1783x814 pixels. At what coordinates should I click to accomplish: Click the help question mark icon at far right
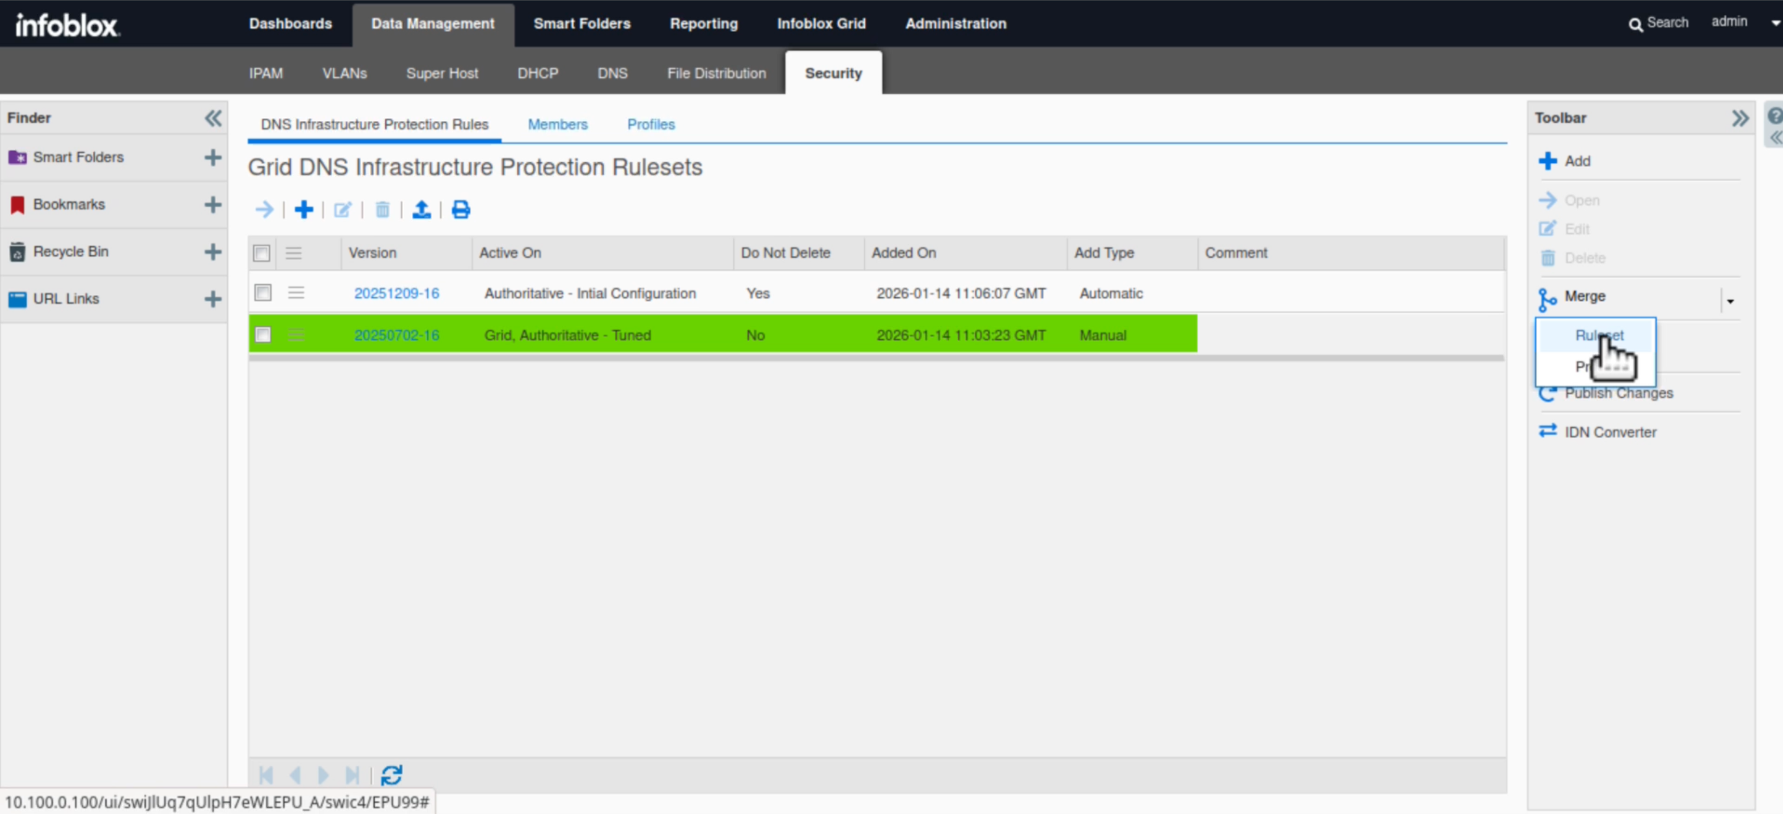coord(1775,115)
